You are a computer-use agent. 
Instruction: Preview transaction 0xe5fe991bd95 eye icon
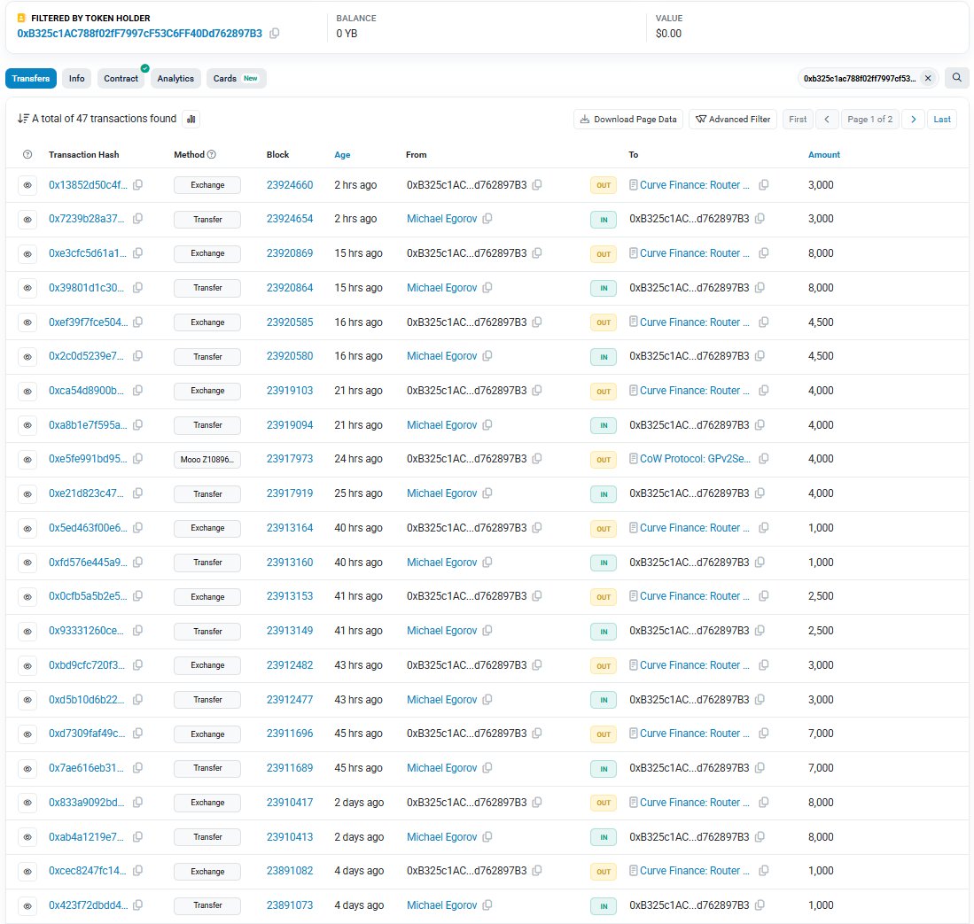pyautogui.click(x=27, y=460)
